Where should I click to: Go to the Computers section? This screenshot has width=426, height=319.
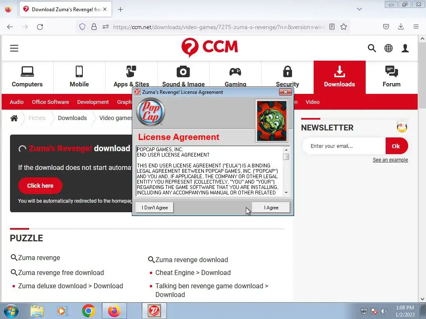pyautogui.click(x=27, y=77)
